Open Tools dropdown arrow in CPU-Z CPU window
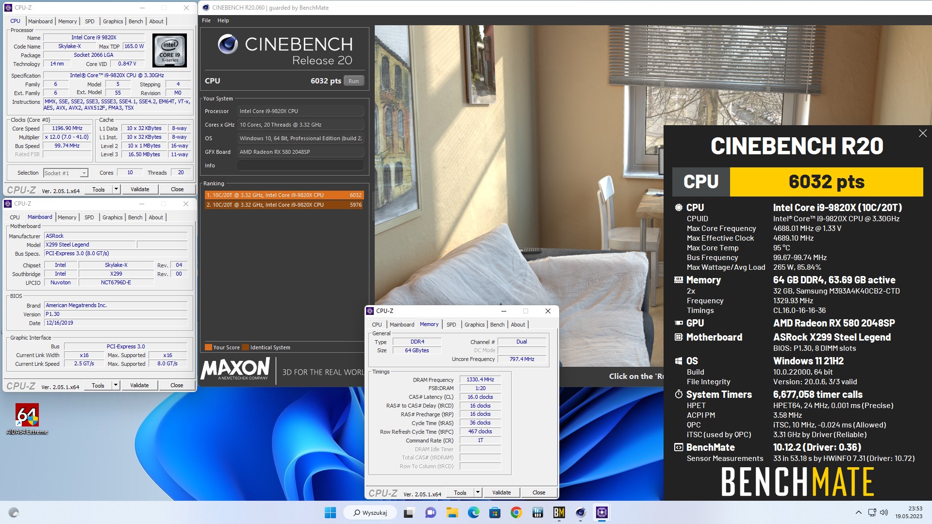This screenshot has width=932, height=524. [x=116, y=189]
